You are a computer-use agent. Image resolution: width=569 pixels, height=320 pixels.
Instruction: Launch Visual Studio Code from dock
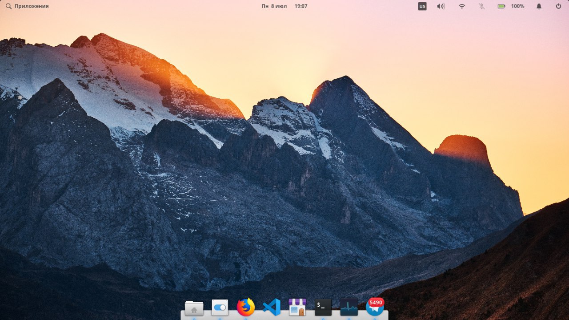[271, 307]
